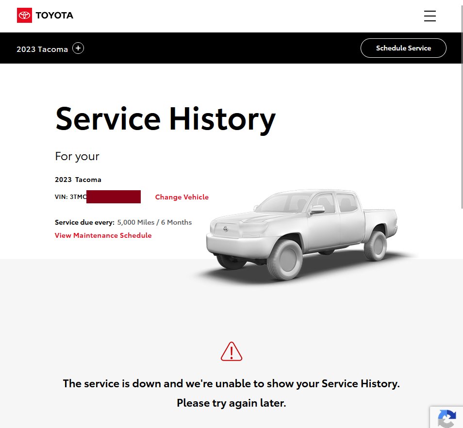Image resolution: width=463 pixels, height=428 pixels.
Task: Open the View Maintenance Schedule link
Action: click(x=103, y=235)
